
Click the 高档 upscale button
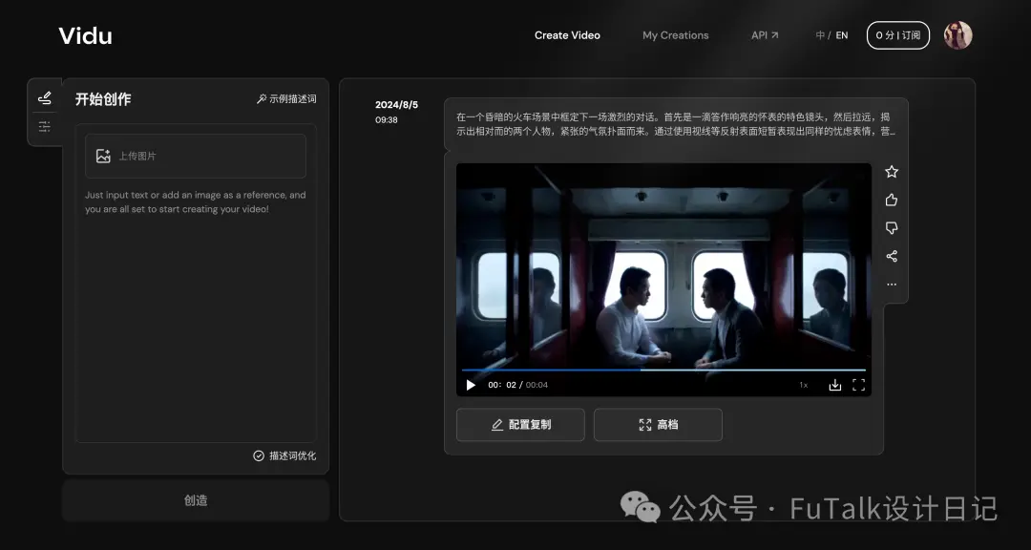[x=658, y=425]
